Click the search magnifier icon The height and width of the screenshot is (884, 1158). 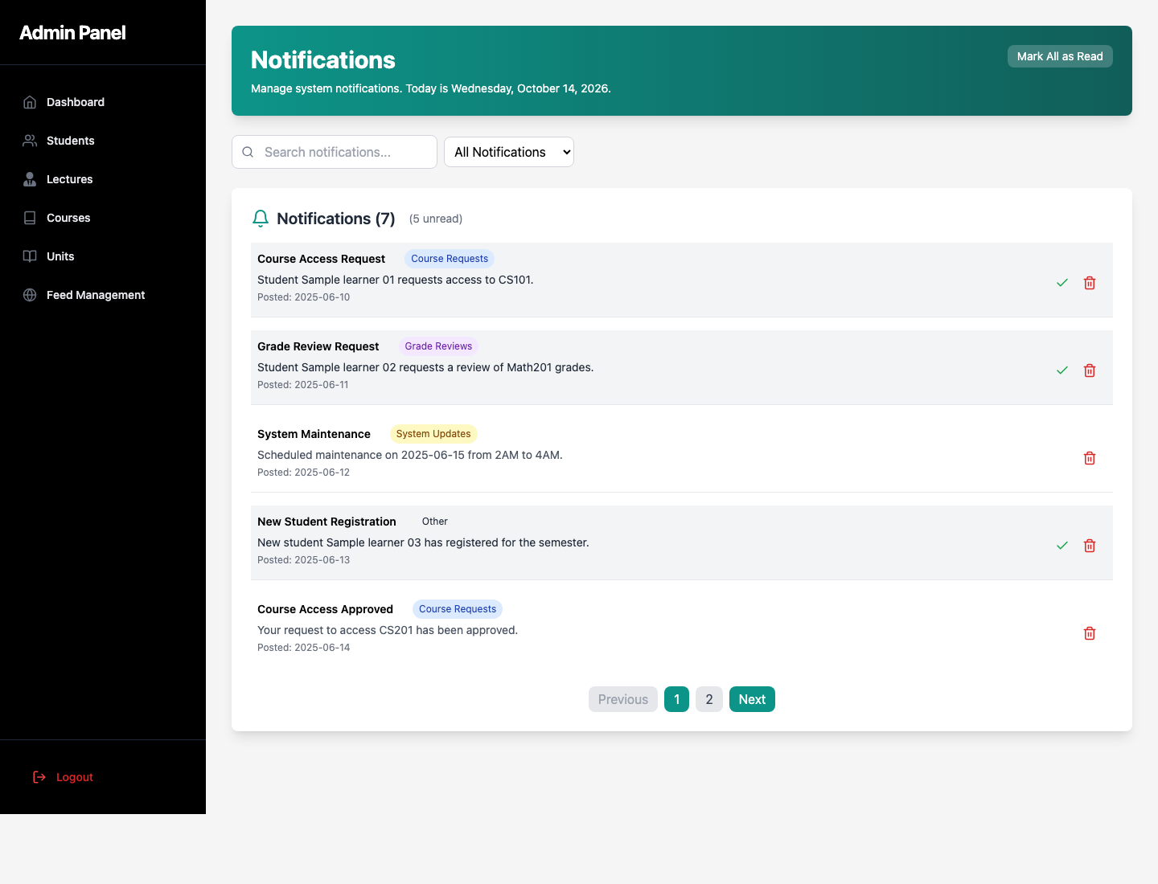click(x=248, y=152)
